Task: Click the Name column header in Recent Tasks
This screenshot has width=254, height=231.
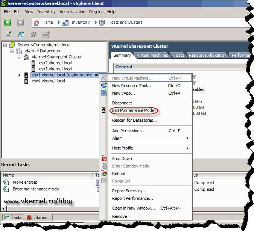Action: 47,175
